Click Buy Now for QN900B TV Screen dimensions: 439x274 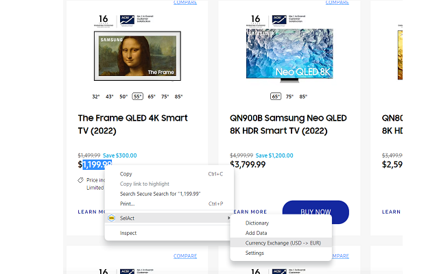click(316, 212)
